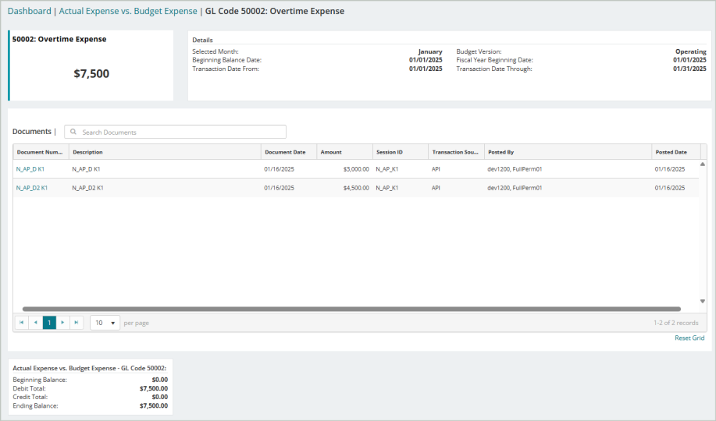716x421 pixels.
Task: Click the grid scroll down arrow
Action: 702,301
